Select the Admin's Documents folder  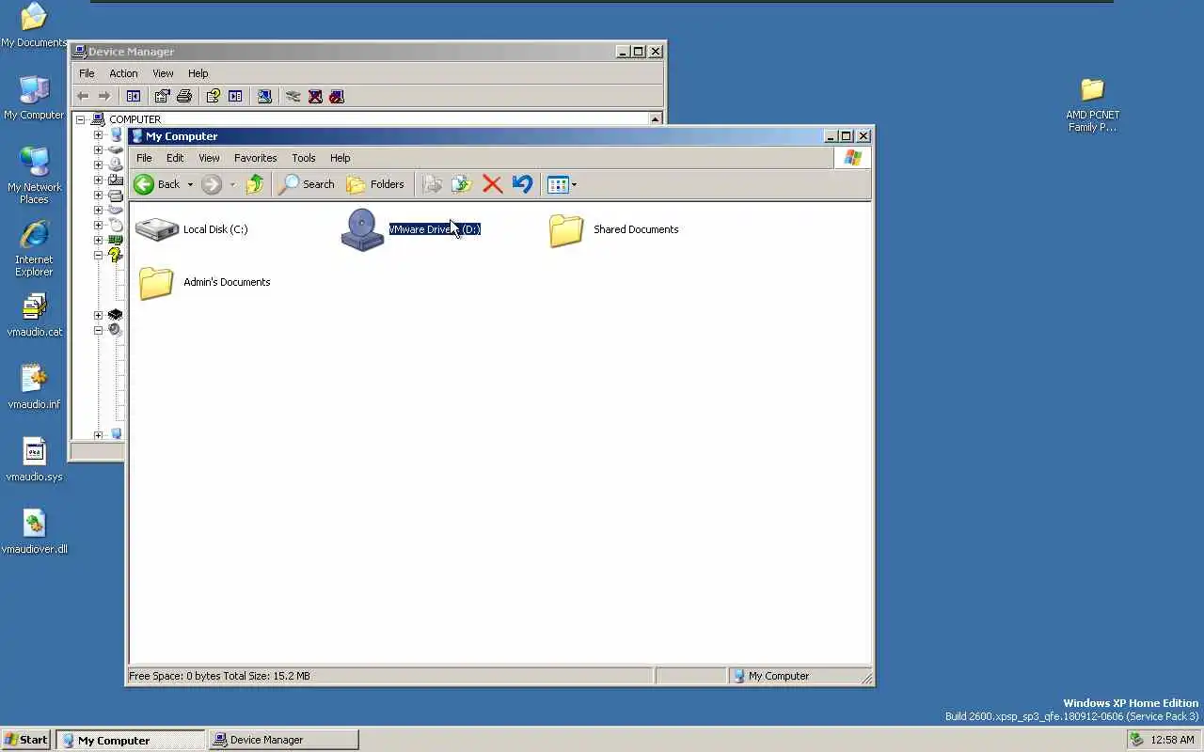tap(156, 282)
